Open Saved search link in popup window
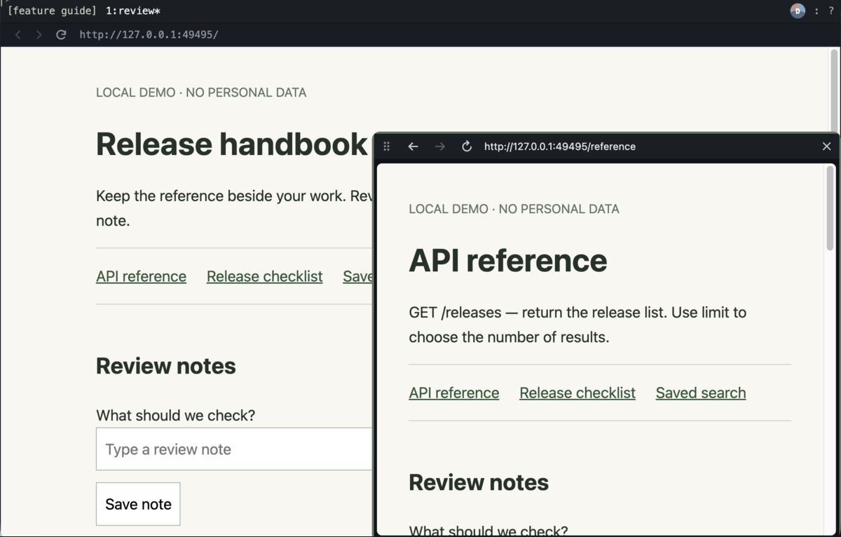Viewport: 841px width, 537px height. (701, 393)
